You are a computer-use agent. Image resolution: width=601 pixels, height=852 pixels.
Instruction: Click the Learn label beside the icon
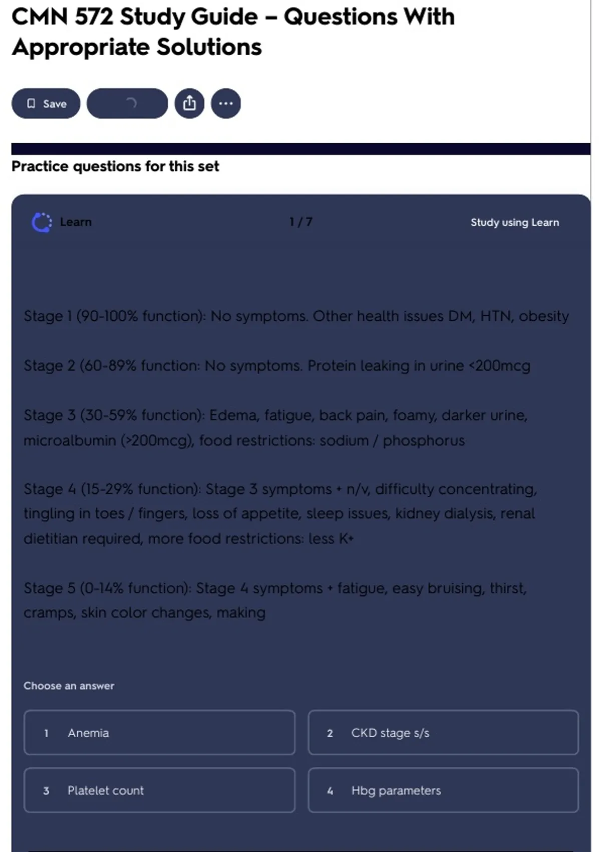(76, 222)
